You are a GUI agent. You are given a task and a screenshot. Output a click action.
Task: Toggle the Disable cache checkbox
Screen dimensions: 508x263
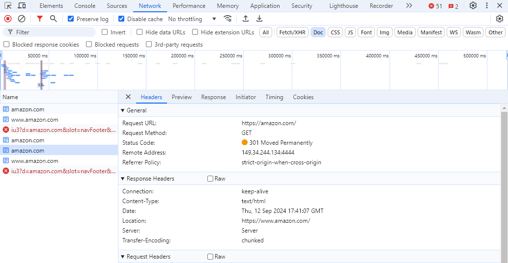point(121,19)
